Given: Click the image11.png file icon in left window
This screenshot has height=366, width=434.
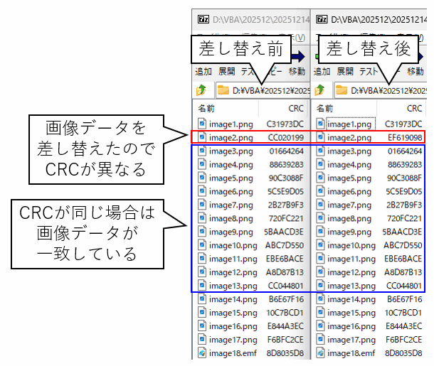Looking at the screenshot, I should [x=202, y=259].
